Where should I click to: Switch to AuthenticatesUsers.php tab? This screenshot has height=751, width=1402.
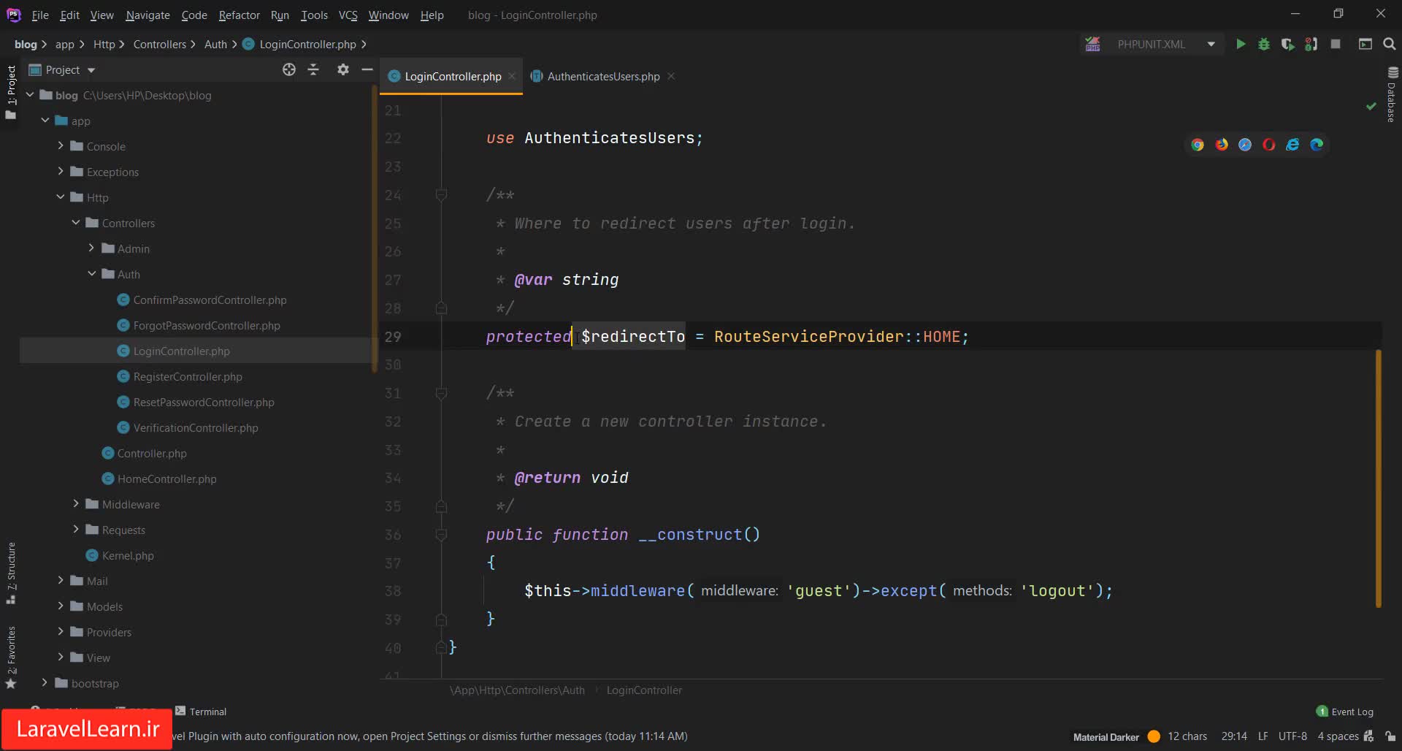pos(602,77)
